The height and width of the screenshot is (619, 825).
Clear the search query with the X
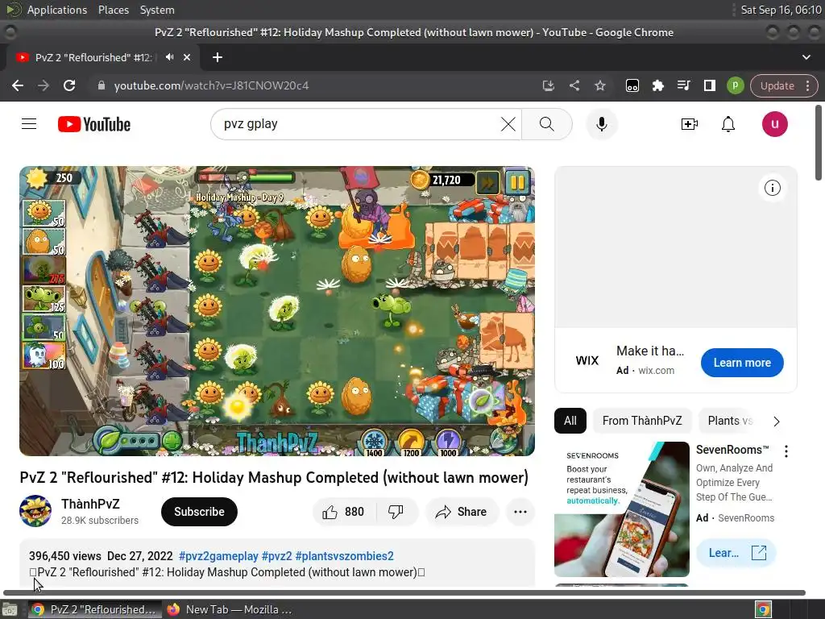tap(508, 124)
